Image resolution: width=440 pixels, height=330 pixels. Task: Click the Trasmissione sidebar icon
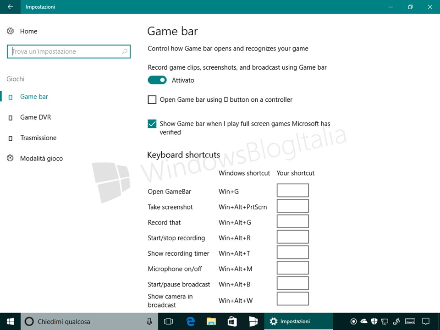coord(11,138)
